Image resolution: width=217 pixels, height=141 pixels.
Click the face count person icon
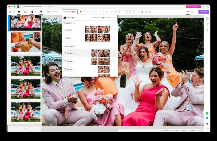207,124
